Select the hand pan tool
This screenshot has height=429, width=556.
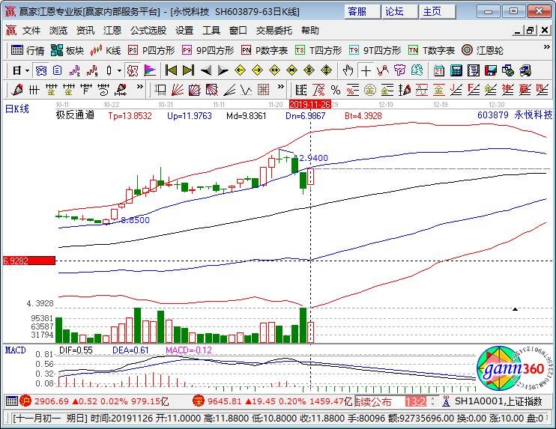348,71
